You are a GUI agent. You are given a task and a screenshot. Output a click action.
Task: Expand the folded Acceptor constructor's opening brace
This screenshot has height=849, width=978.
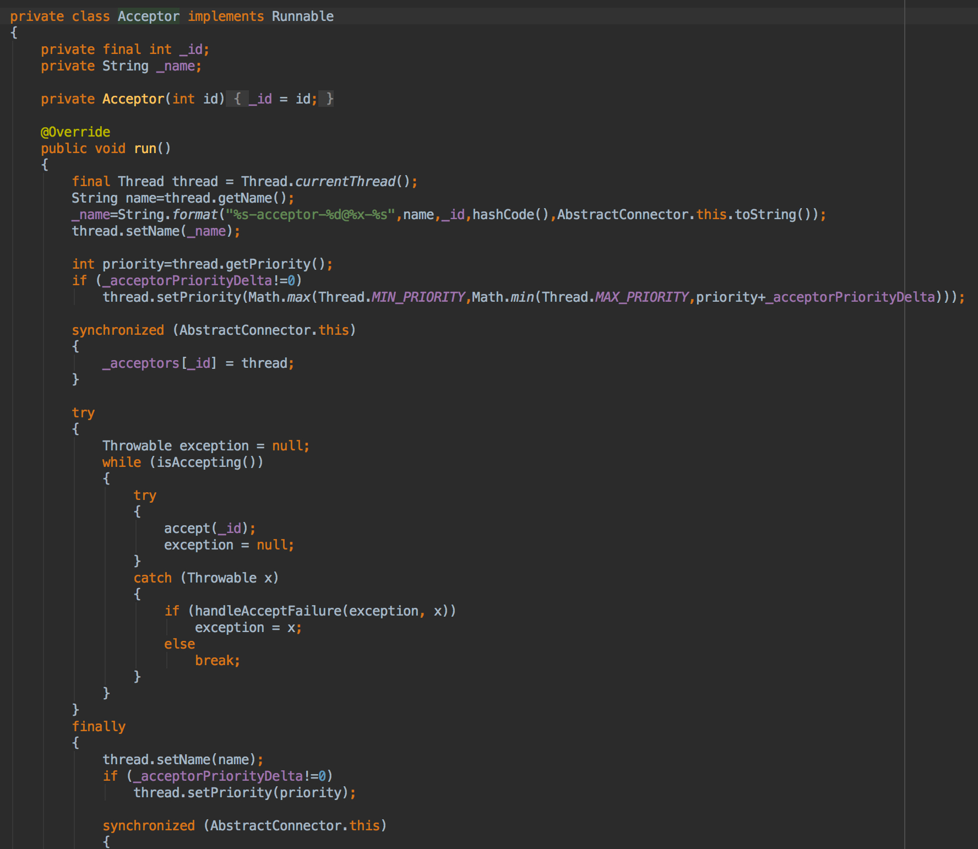coord(237,99)
